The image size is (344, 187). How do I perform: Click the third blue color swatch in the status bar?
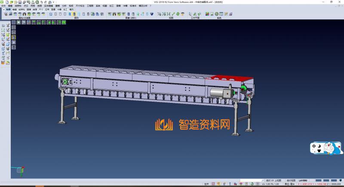pyautogui.click(x=334, y=181)
